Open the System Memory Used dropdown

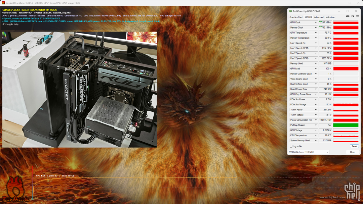coord(316,141)
